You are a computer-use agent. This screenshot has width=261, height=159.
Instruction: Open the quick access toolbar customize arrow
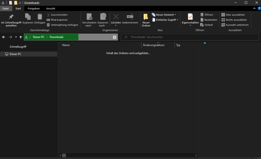20,3
